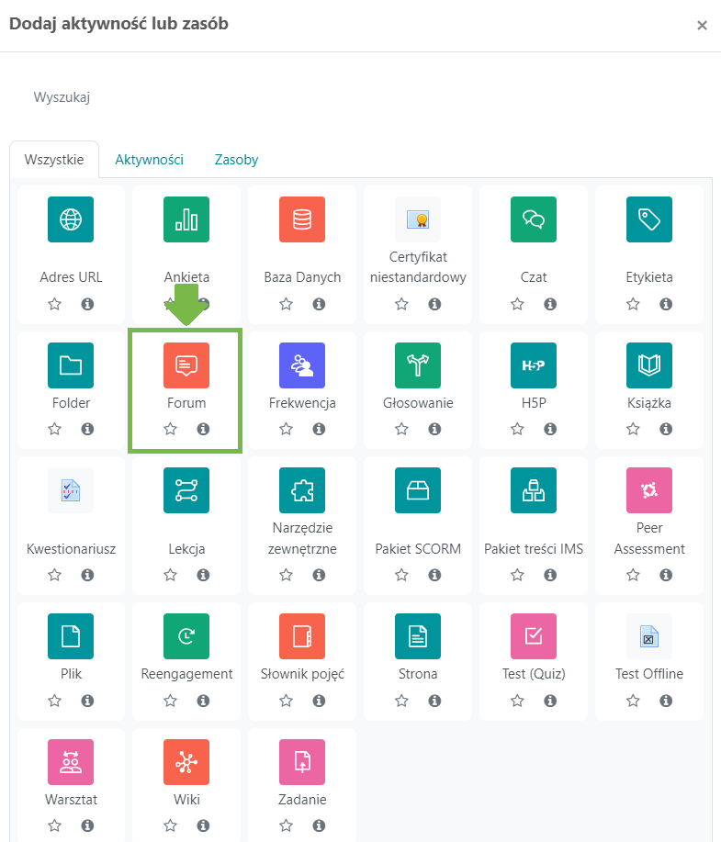721x842 pixels.
Task: Add the Zadanie assignment activity
Action: click(302, 762)
